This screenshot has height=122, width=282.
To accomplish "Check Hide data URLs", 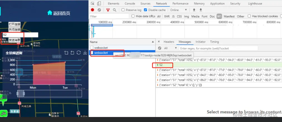I will tap(133, 16).
